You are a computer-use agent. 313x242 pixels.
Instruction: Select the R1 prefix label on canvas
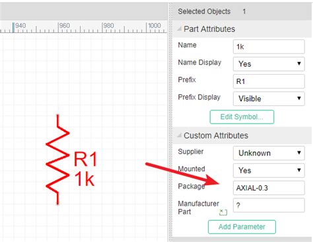tap(85, 159)
